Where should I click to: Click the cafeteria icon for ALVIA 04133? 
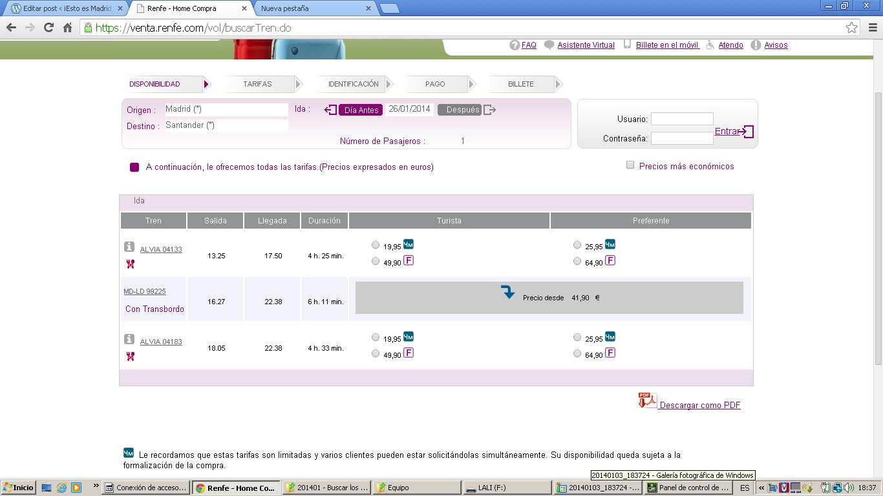[x=130, y=263]
